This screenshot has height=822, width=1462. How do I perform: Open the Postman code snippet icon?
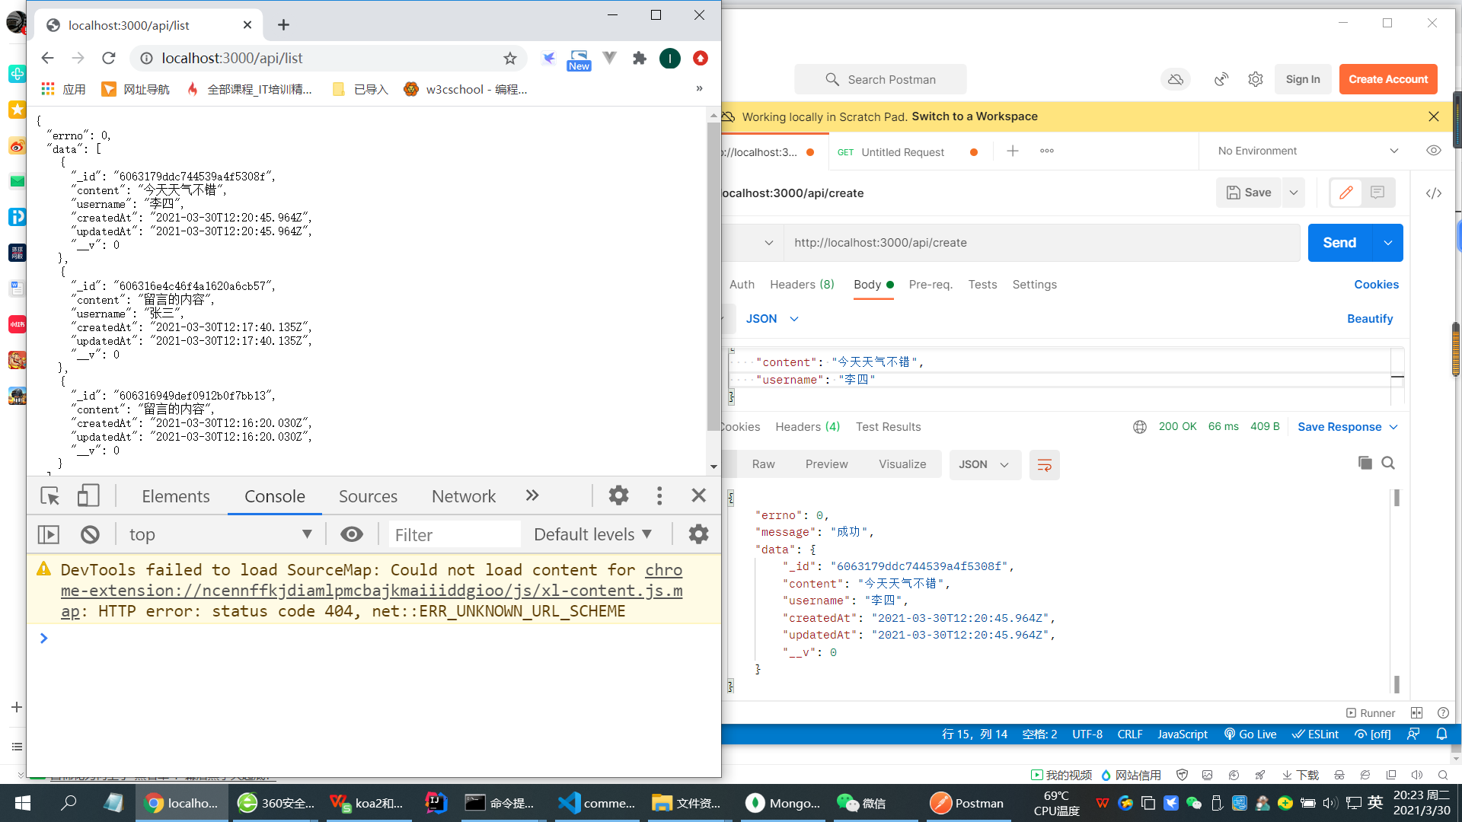tap(1434, 193)
